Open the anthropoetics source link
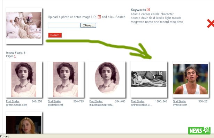This screenshot has width=214, height=138. coord(141,105)
